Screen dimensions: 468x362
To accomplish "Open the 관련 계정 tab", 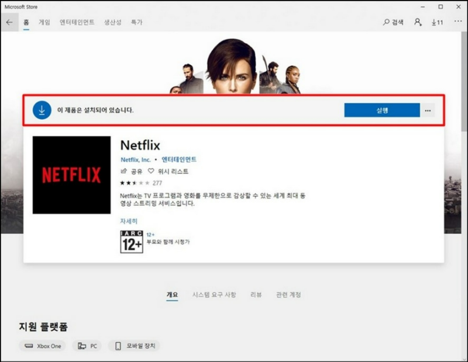I will [x=288, y=295].
